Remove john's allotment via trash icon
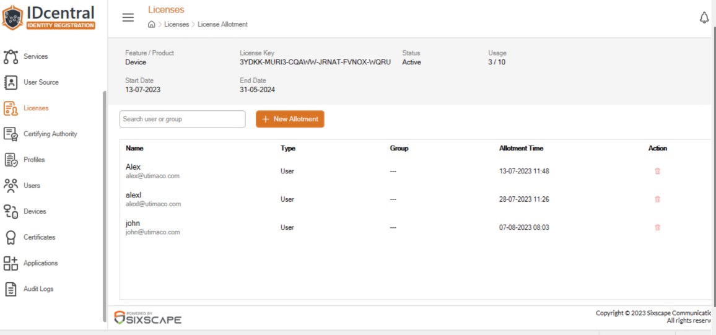716x335 pixels. [658, 227]
